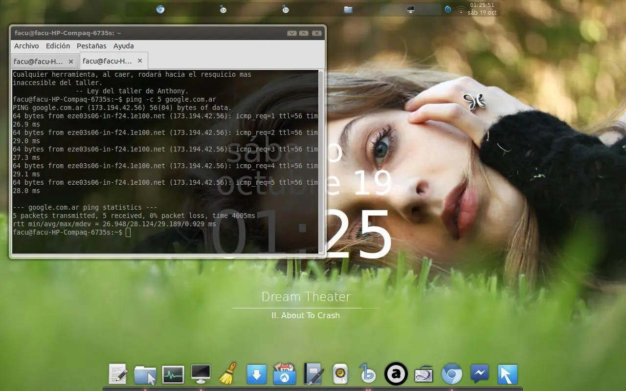Open the Wi-Fi network indicator
The height and width of the screenshot is (391, 626).
click(461, 9)
